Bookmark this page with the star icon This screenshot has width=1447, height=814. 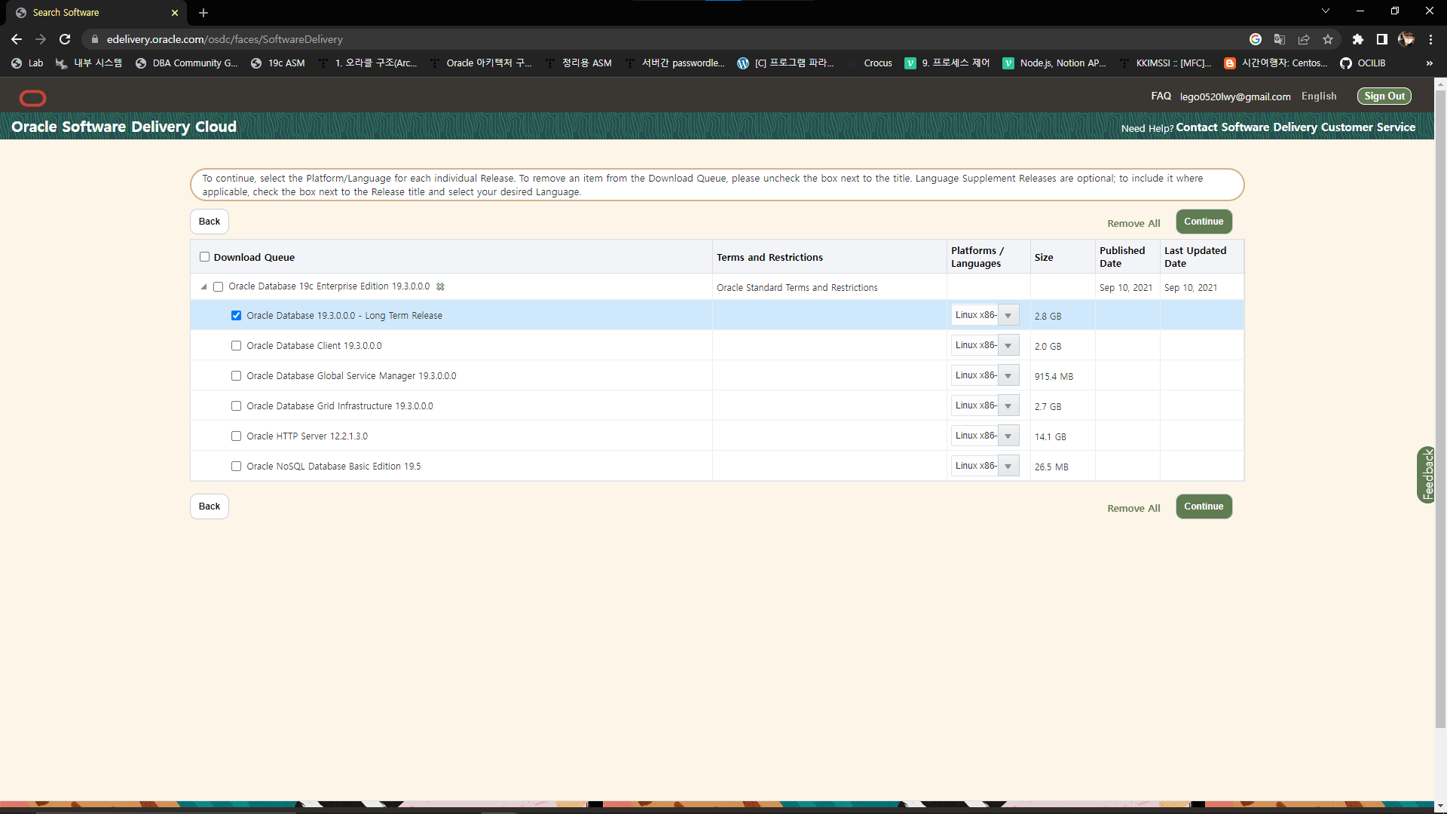pos(1328,39)
